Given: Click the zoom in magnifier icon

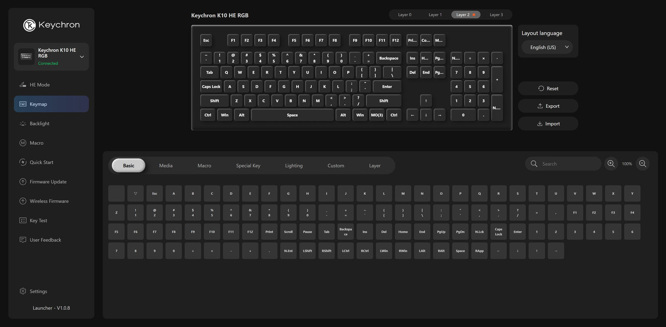Looking at the screenshot, I should tap(611, 164).
